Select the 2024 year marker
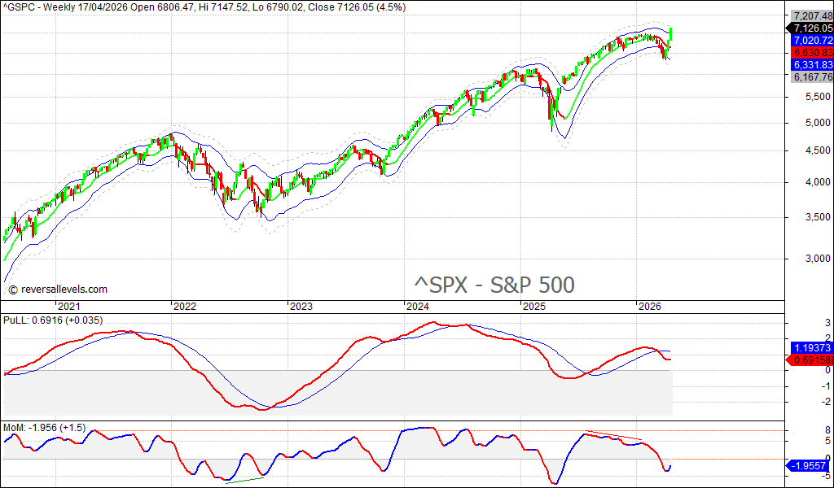Screen dimensions: 834x488 (417, 307)
